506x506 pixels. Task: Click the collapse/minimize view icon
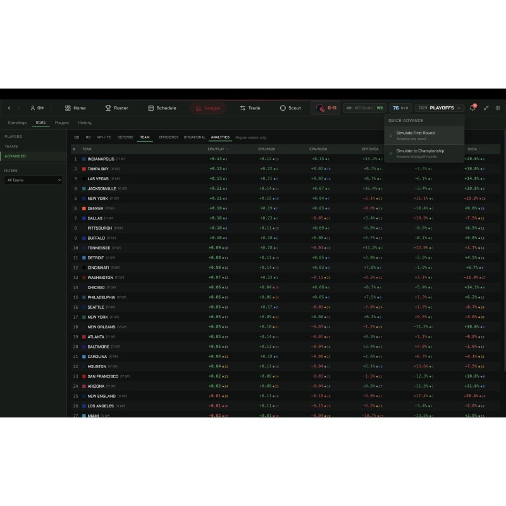point(486,108)
